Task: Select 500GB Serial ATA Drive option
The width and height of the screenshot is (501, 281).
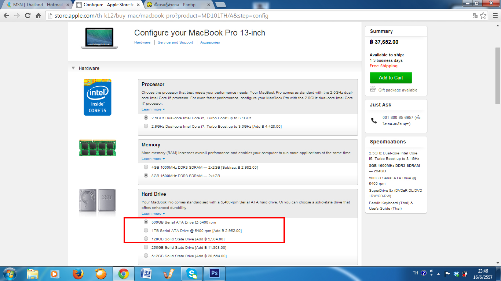Action: point(146,222)
